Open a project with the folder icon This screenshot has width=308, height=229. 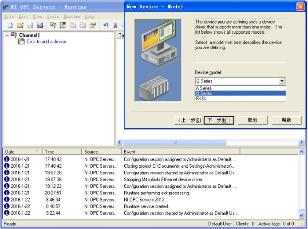pyautogui.click(x=20, y=25)
